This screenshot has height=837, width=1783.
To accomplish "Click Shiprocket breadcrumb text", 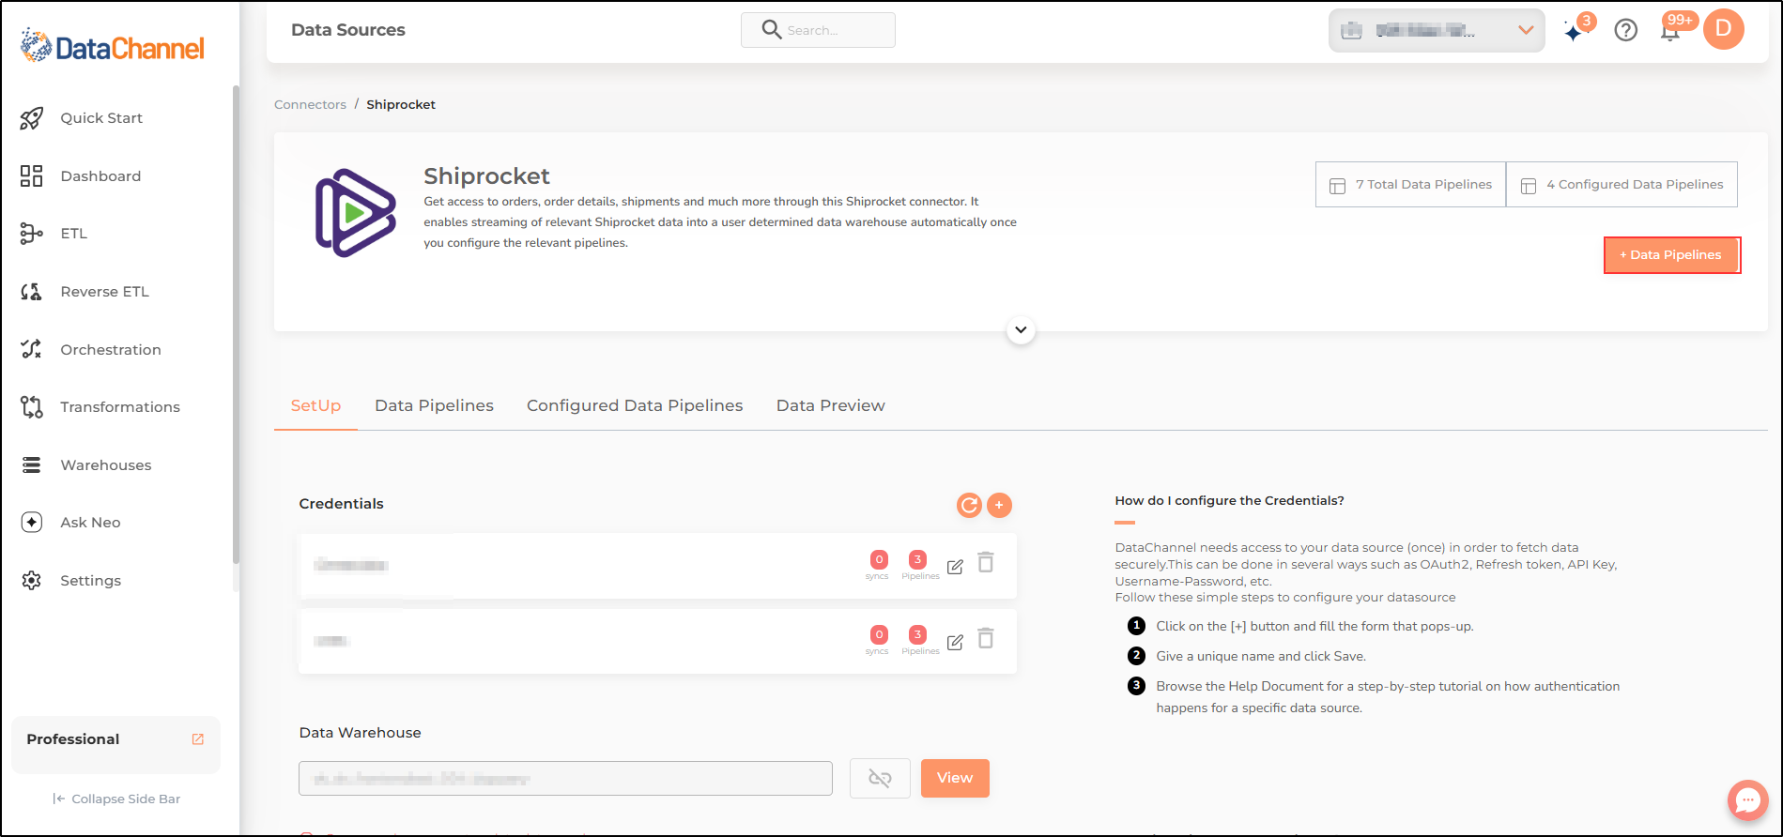I will pyautogui.click(x=401, y=105).
